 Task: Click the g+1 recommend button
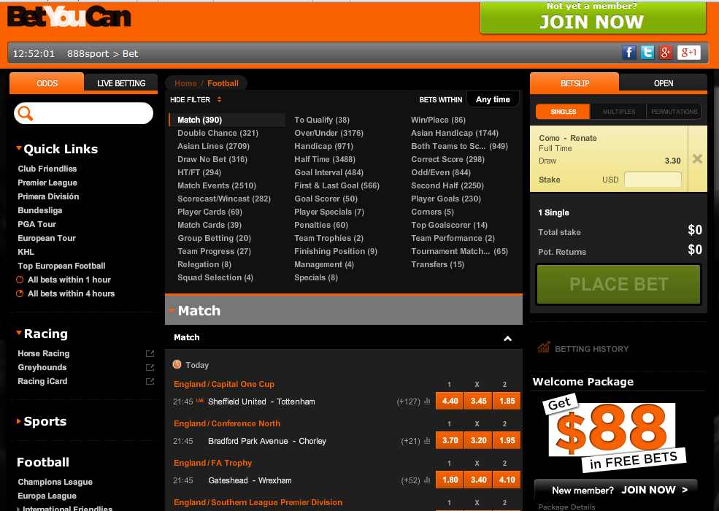tap(688, 53)
